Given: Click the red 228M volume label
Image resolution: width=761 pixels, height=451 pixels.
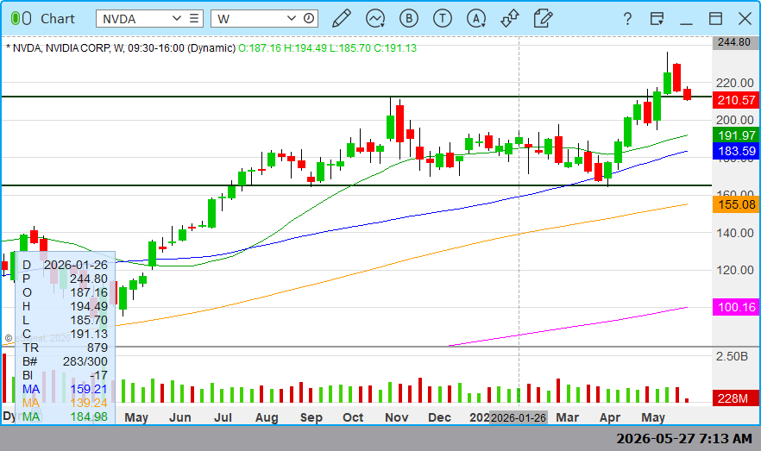Looking at the screenshot, I should point(736,398).
